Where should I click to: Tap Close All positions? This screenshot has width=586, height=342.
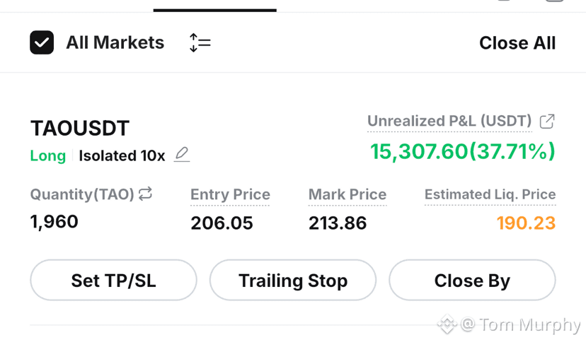tap(517, 43)
